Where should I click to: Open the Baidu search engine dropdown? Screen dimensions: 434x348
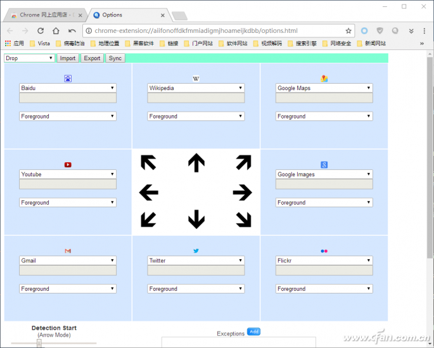68,88
